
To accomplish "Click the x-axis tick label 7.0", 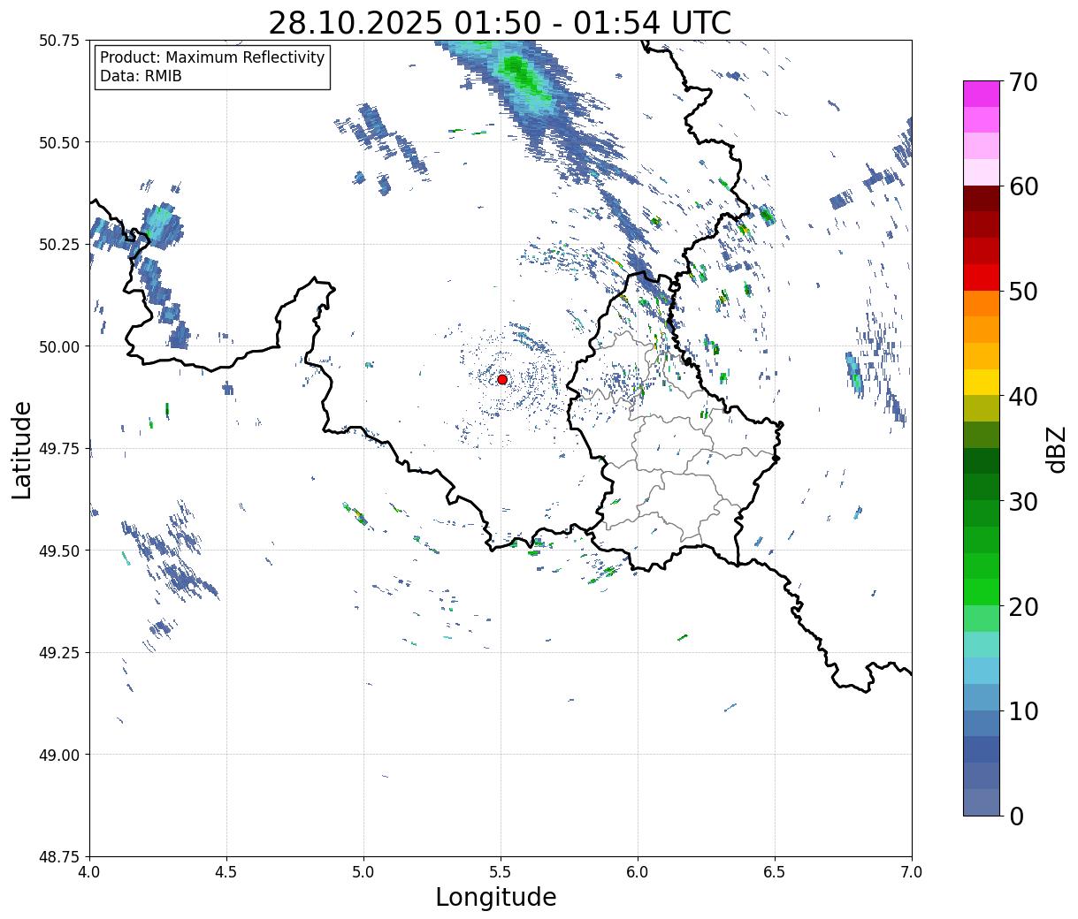I will (x=912, y=871).
